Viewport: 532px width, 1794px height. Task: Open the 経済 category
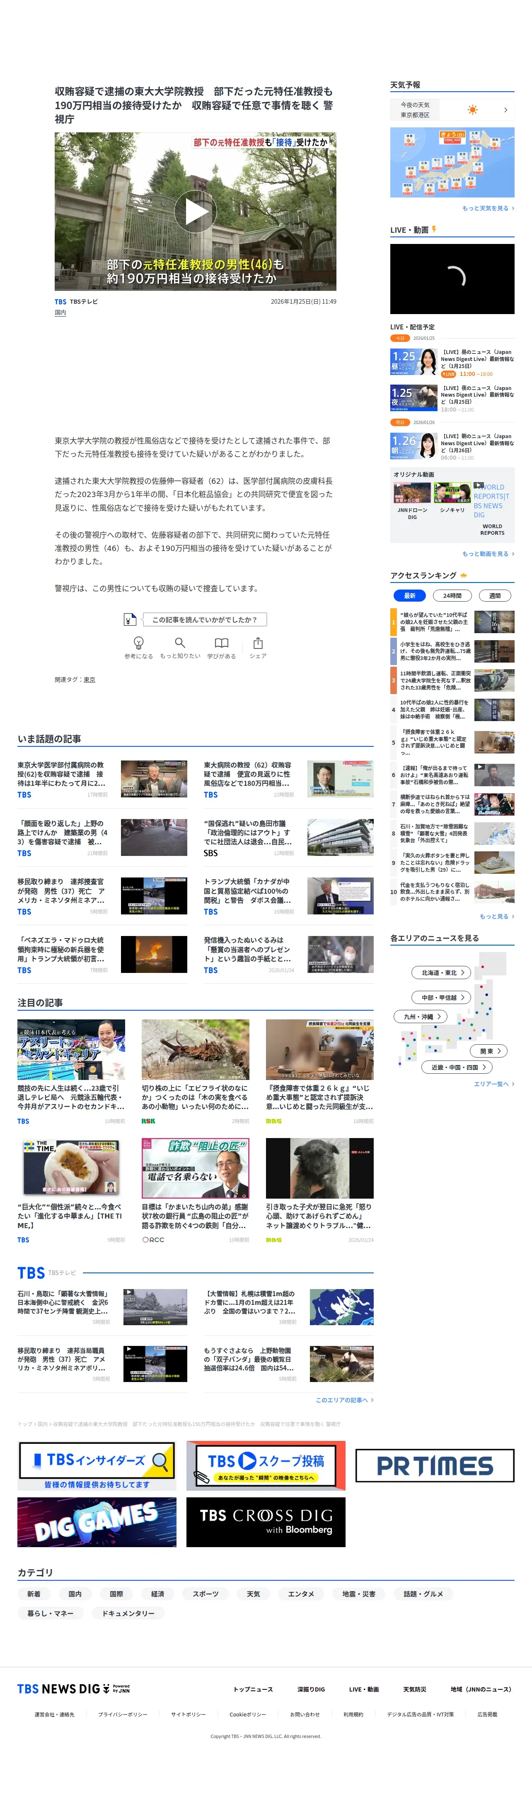point(158,1594)
